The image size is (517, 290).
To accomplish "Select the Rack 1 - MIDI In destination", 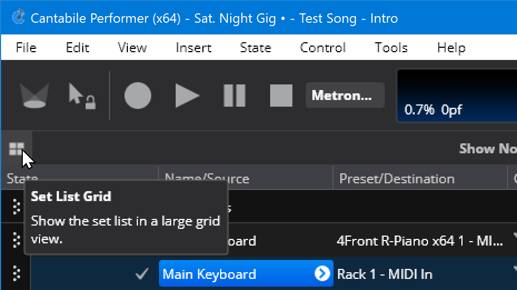I will click(x=385, y=274).
